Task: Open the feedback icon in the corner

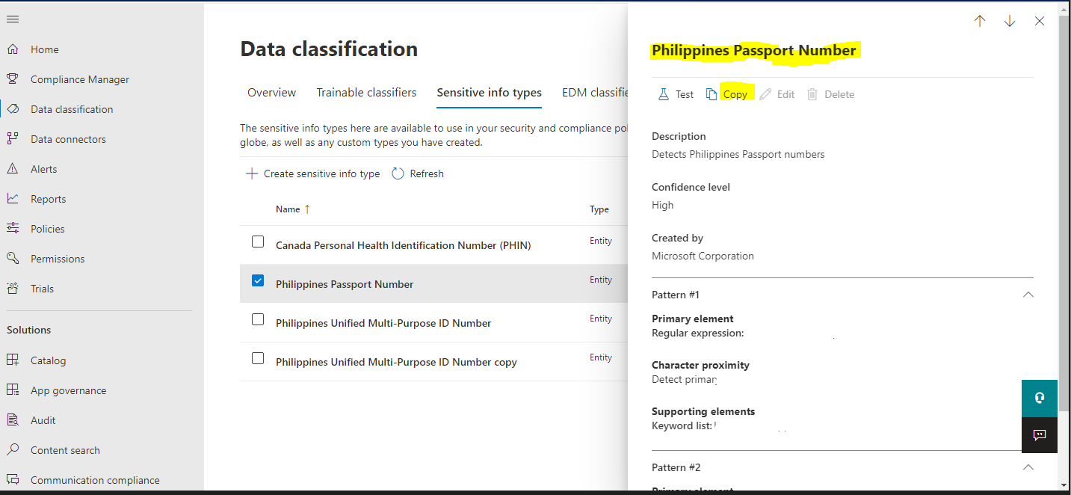Action: (x=1039, y=435)
